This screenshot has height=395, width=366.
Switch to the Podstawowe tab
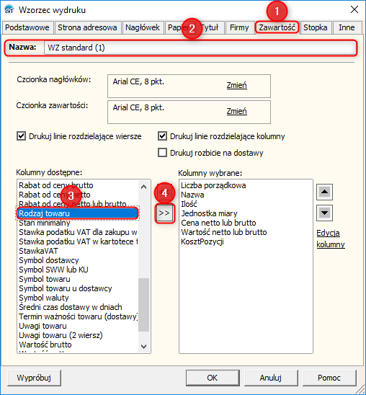click(27, 27)
